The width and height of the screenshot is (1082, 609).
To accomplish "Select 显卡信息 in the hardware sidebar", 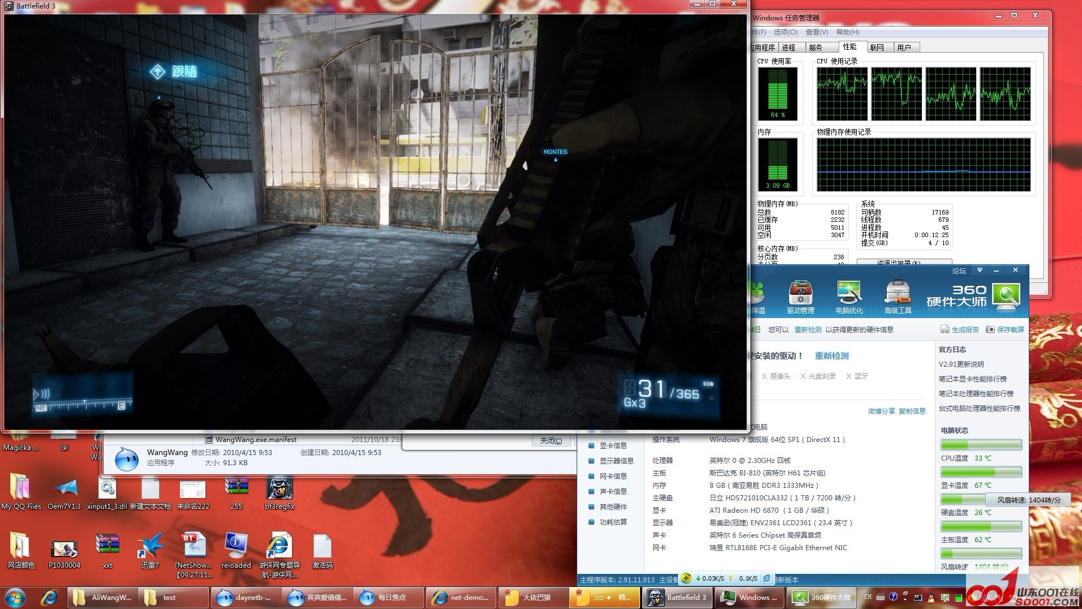I will [x=612, y=445].
